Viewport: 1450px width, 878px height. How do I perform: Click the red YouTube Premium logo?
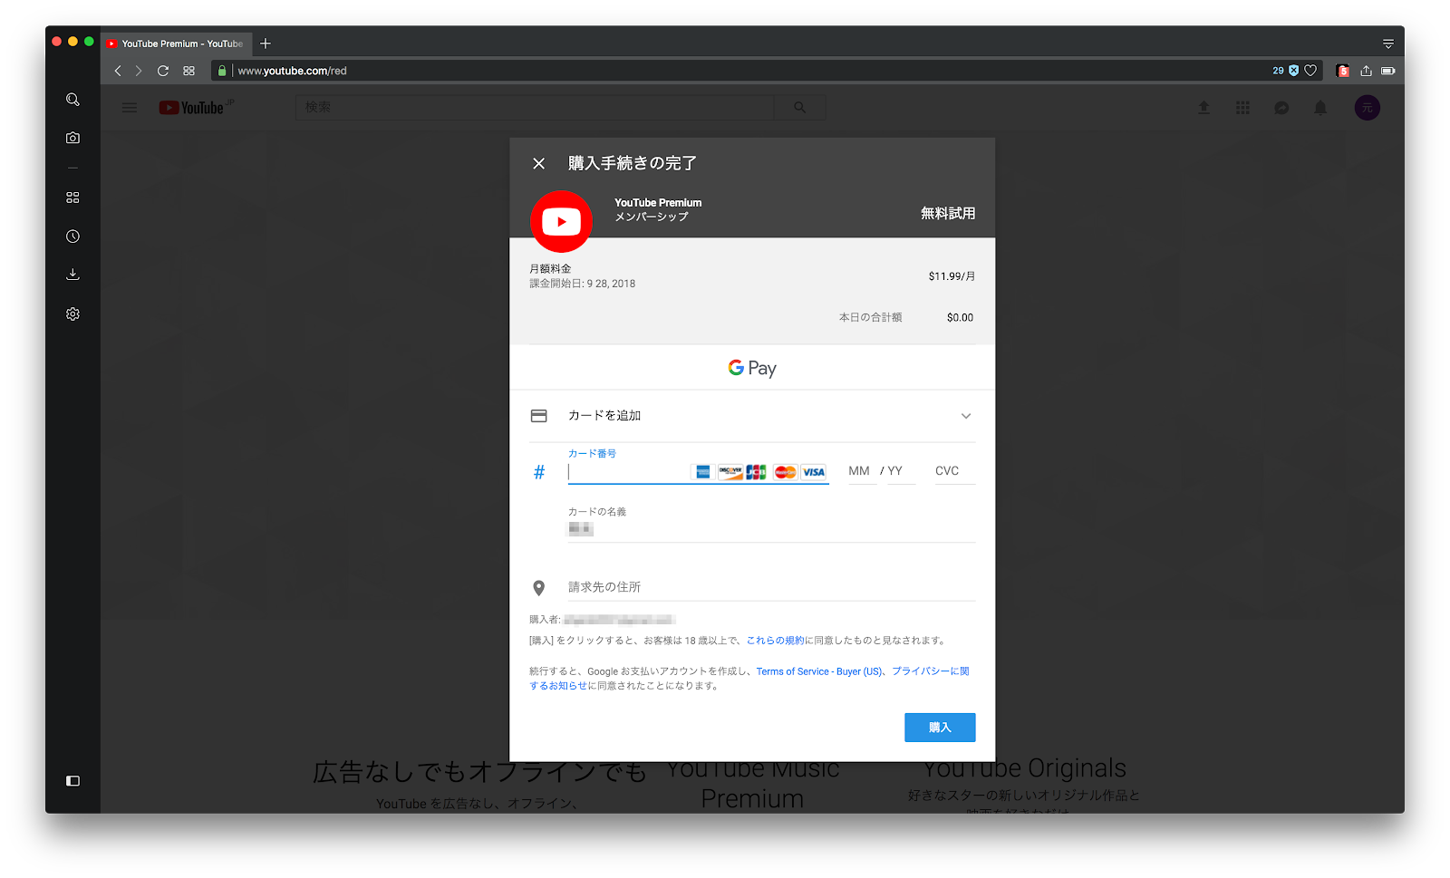point(561,221)
